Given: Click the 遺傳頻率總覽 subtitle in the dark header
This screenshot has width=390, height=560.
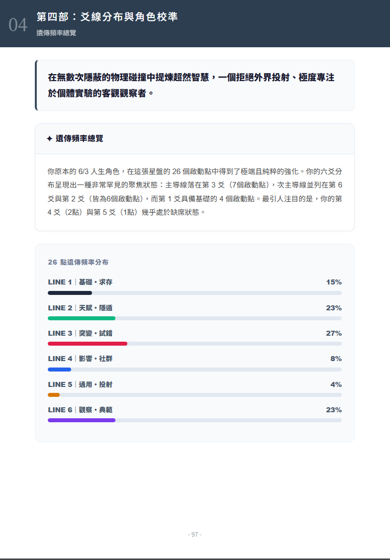Looking at the screenshot, I should click(x=56, y=33).
